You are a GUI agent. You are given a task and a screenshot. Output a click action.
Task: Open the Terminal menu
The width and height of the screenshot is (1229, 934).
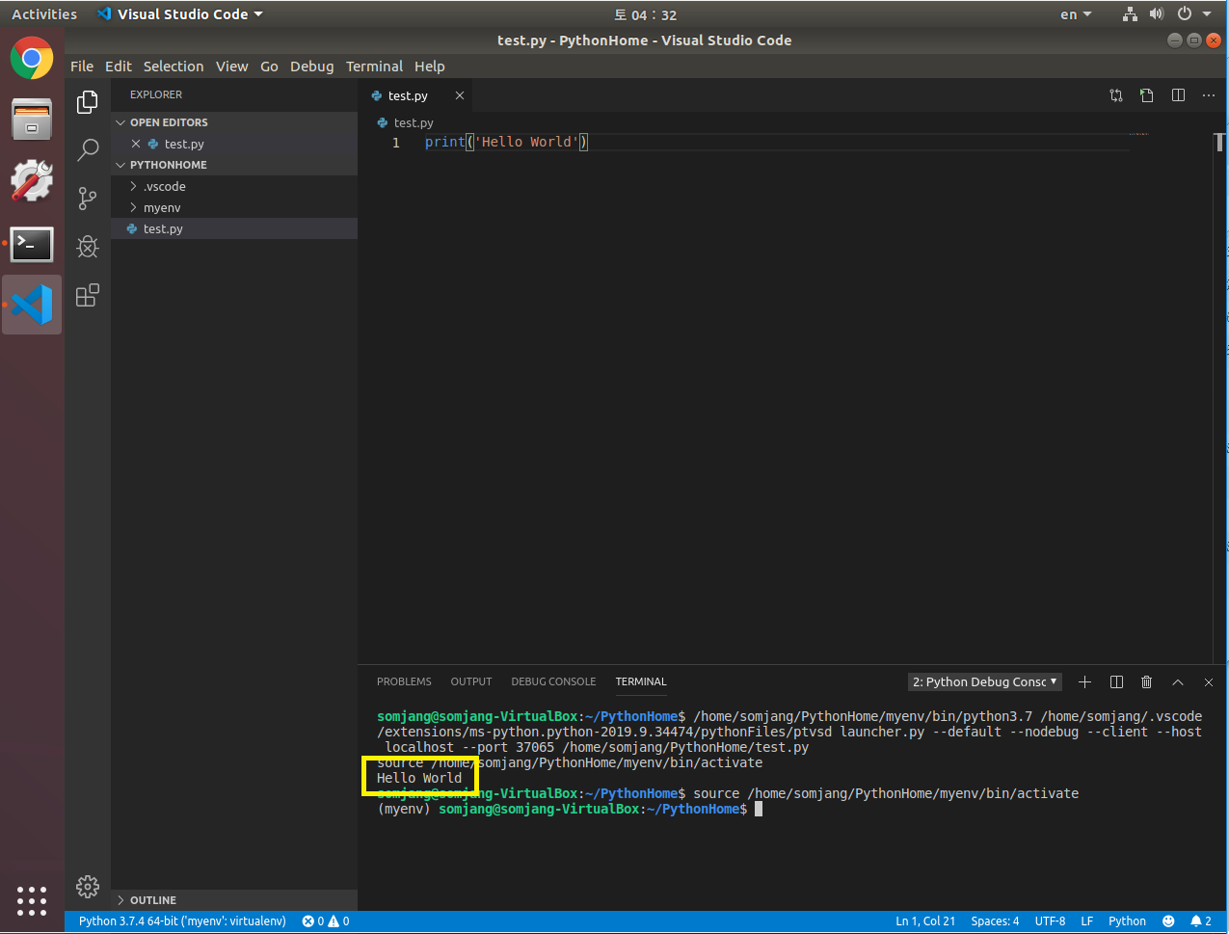(374, 67)
